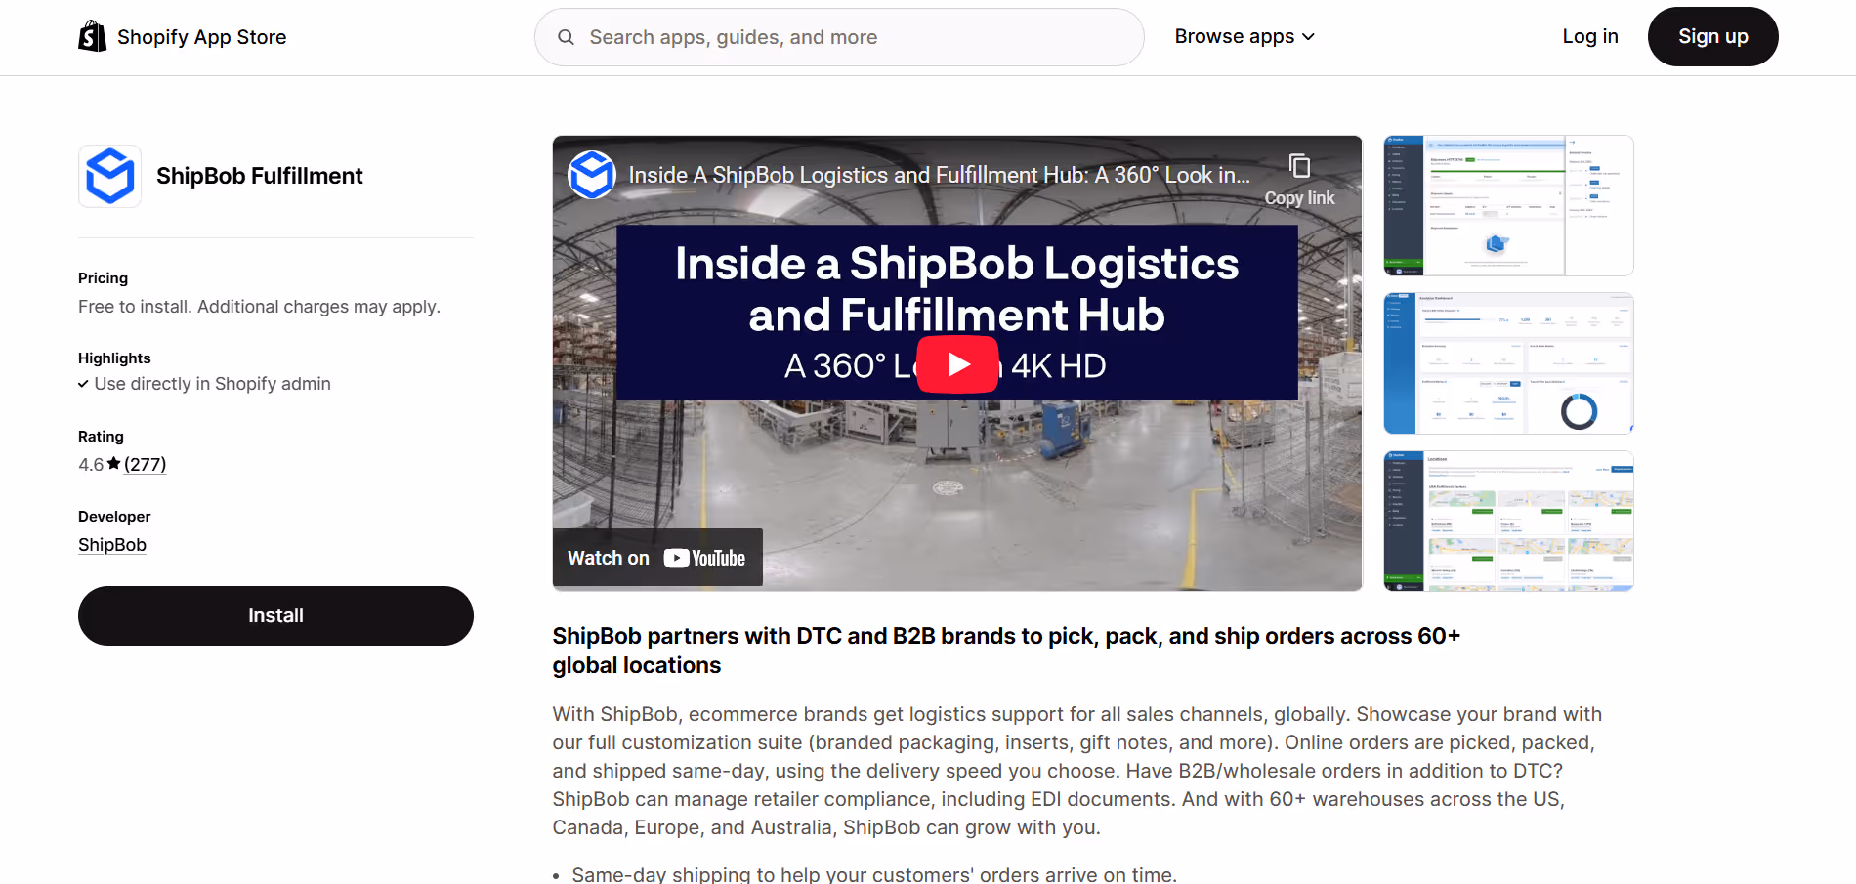The width and height of the screenshot is (1856, 884).
Task: Open the second dashboard screenshot thumbnail
Action: (x=1508, y=363)
